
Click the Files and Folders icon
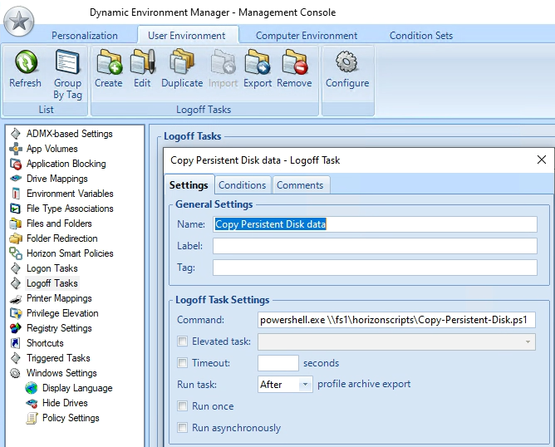pyautogui.click(x=16, y=223)
